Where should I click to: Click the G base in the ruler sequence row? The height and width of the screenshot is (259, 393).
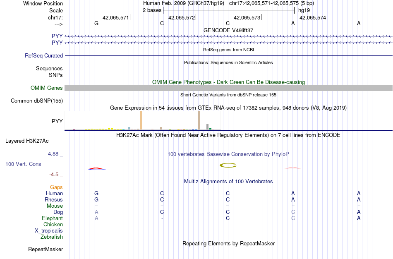point(96,23)
